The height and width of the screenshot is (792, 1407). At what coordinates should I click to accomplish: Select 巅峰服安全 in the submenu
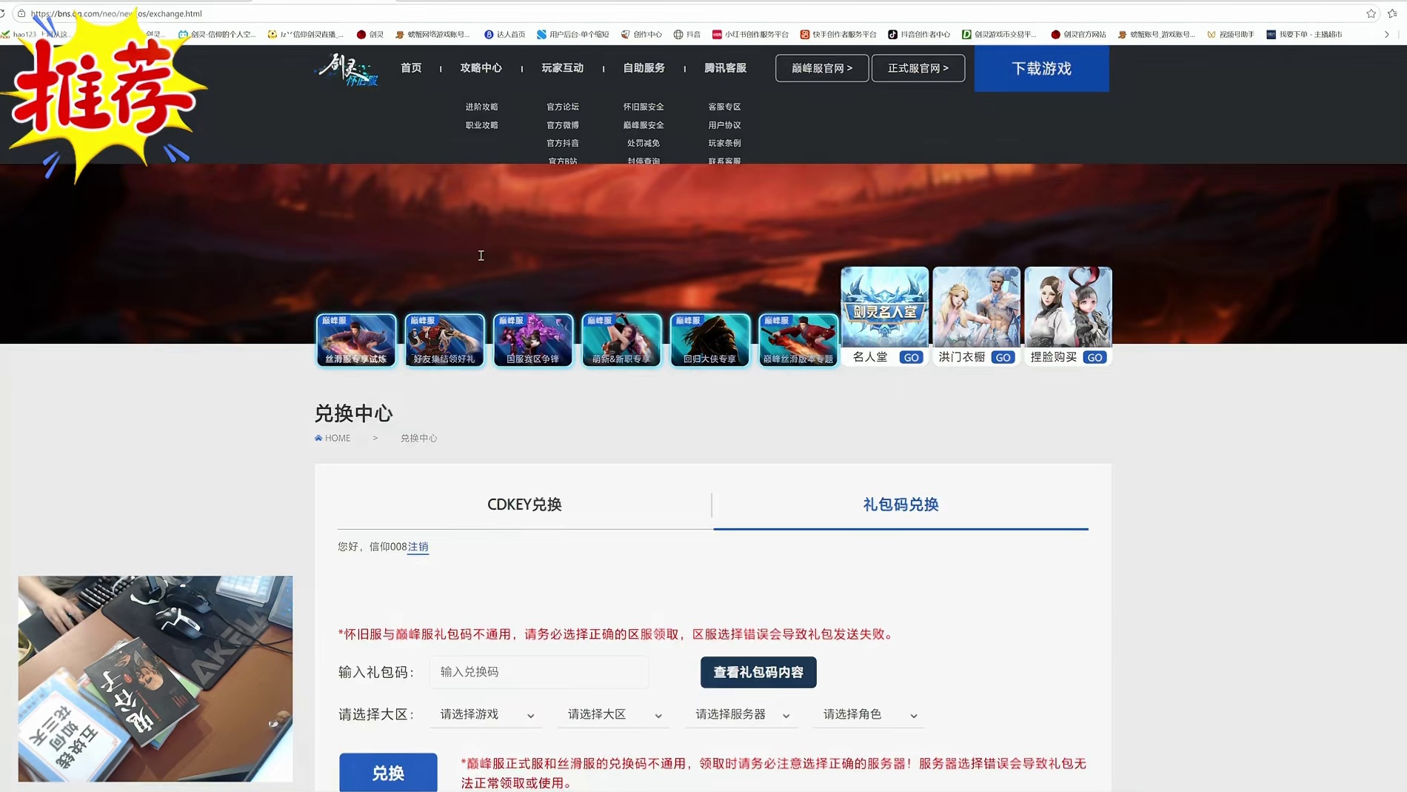644,125
